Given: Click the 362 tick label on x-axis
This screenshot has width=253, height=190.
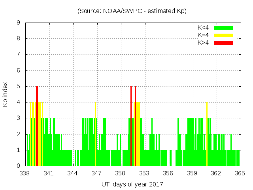Looking at the screenshot, I should 216,173.
